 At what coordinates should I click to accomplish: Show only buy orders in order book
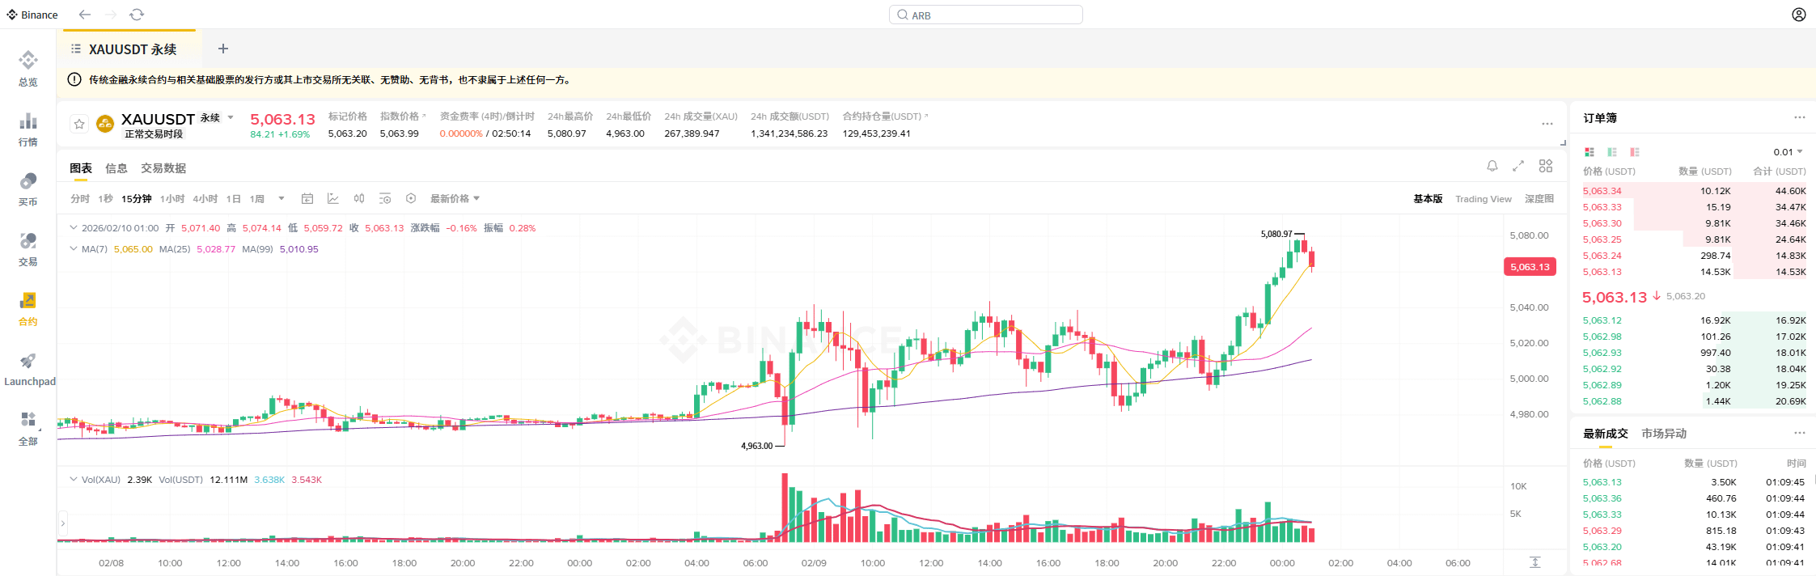tap(1612, 152)
